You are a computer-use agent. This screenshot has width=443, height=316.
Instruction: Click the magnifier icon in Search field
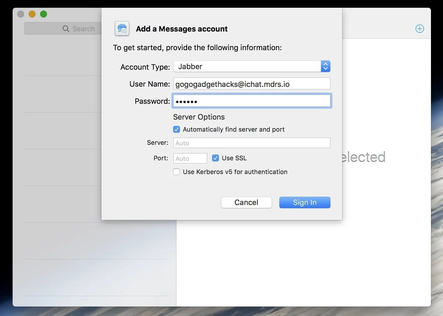tap(66, 29)
